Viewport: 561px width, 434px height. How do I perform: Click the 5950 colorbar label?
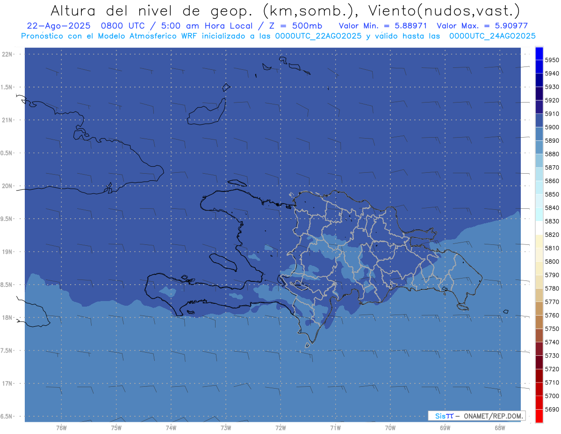(x=552, y=60)
